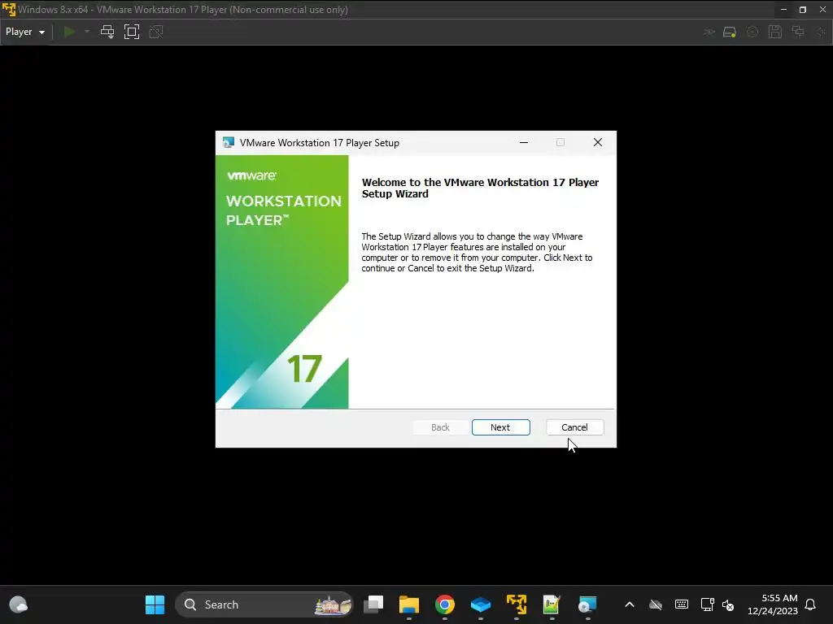Open the Windows Start menu

point(155,604)
